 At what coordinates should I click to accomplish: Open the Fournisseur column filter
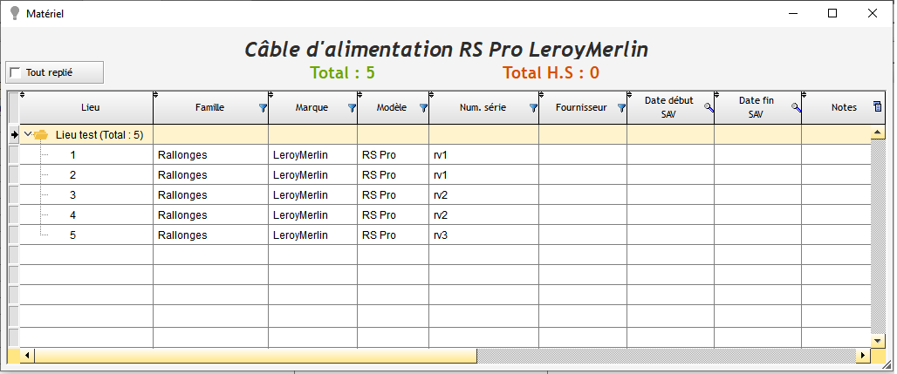[x=622, y=107]
